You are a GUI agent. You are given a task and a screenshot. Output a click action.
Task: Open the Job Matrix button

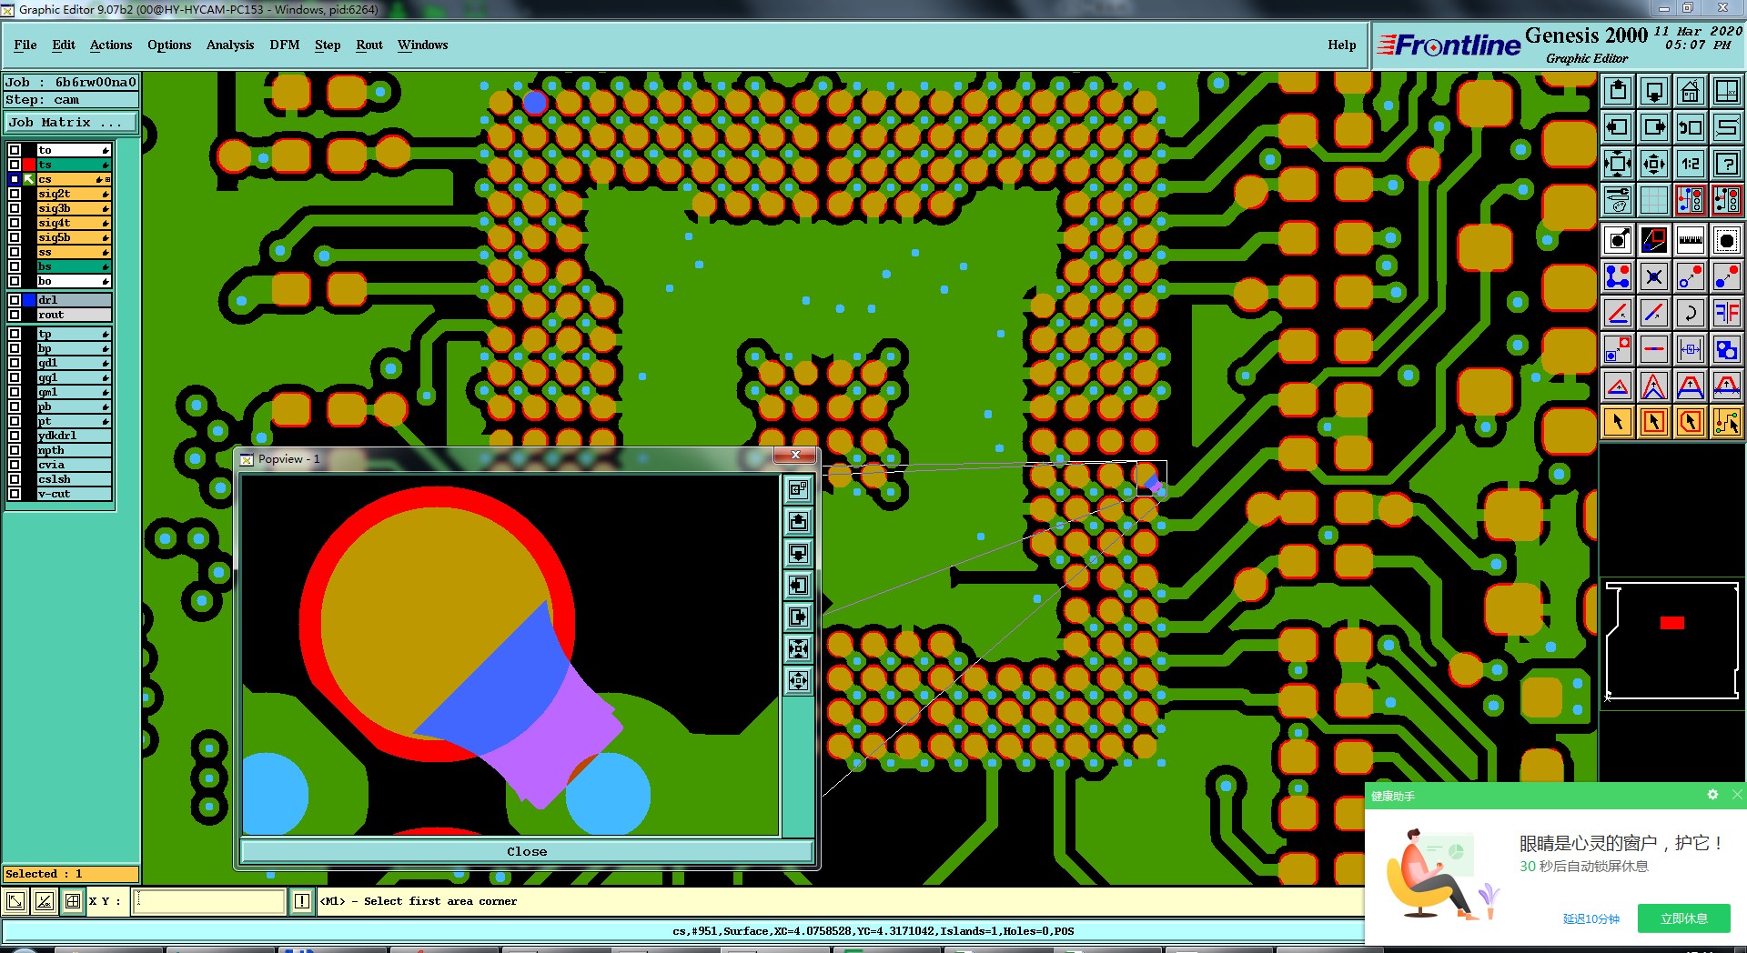point(71,122)
